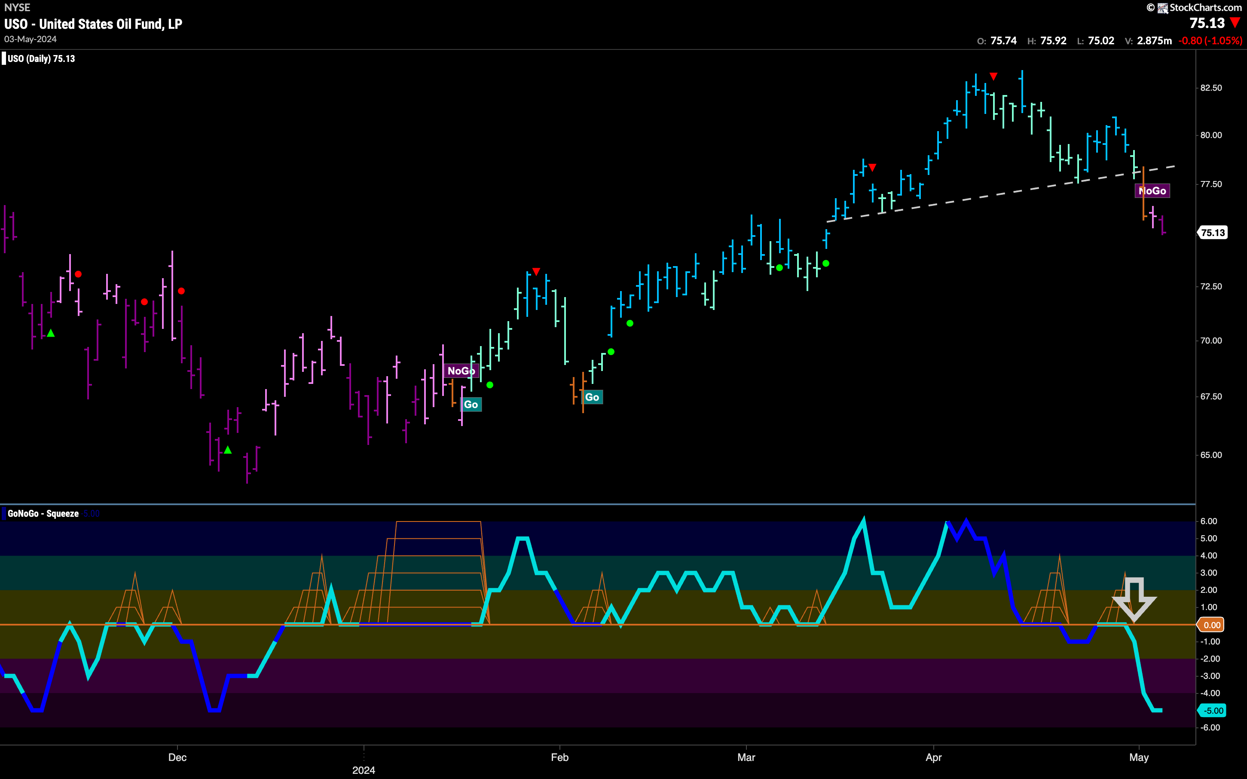
Task: Click the May label on the time axis
Action: click(x=1139, y=758)
